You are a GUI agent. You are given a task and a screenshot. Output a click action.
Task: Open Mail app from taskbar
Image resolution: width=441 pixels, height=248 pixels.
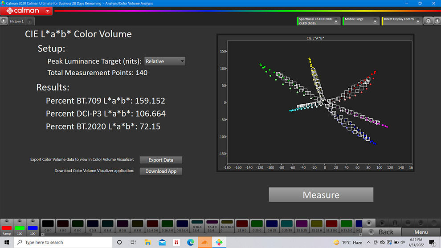click(162, 242)
